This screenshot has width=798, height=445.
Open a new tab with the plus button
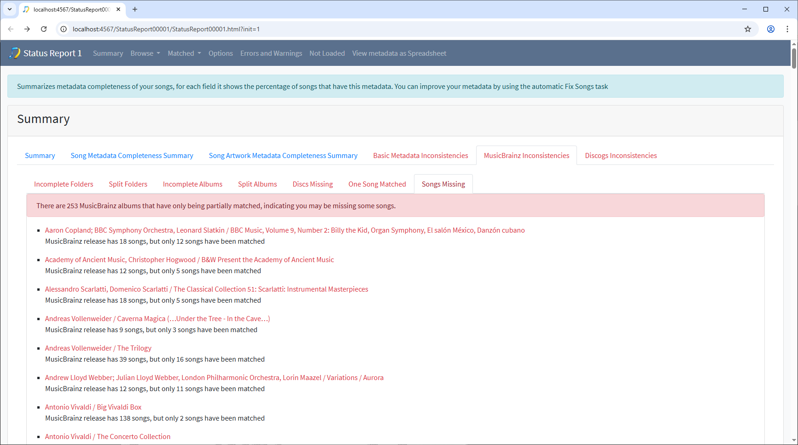135,9
